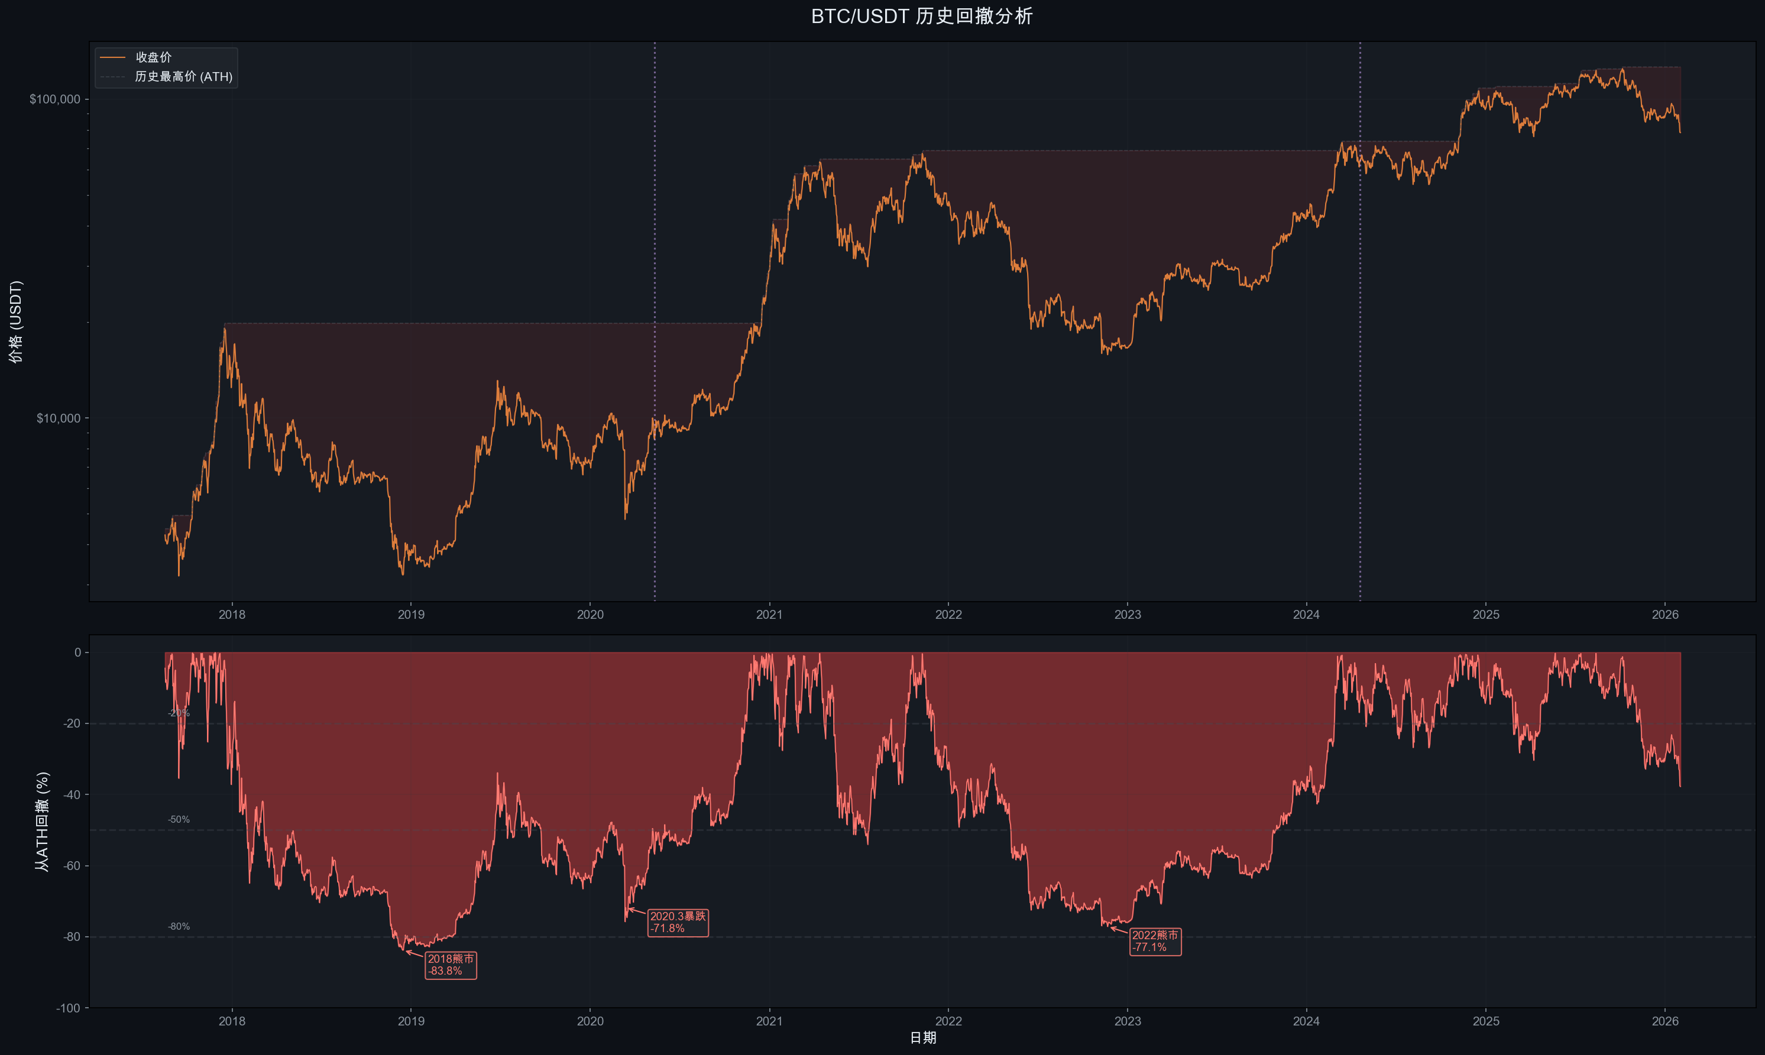
Task: Click the 日期 x-axis title
Action: (922, 1038)
